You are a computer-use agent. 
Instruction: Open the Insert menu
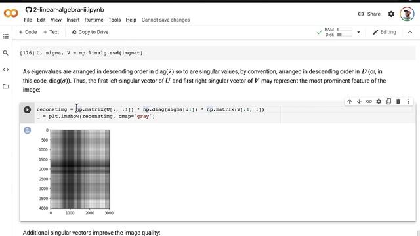73,20
